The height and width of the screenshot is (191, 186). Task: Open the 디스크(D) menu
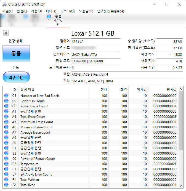point(67,11)
